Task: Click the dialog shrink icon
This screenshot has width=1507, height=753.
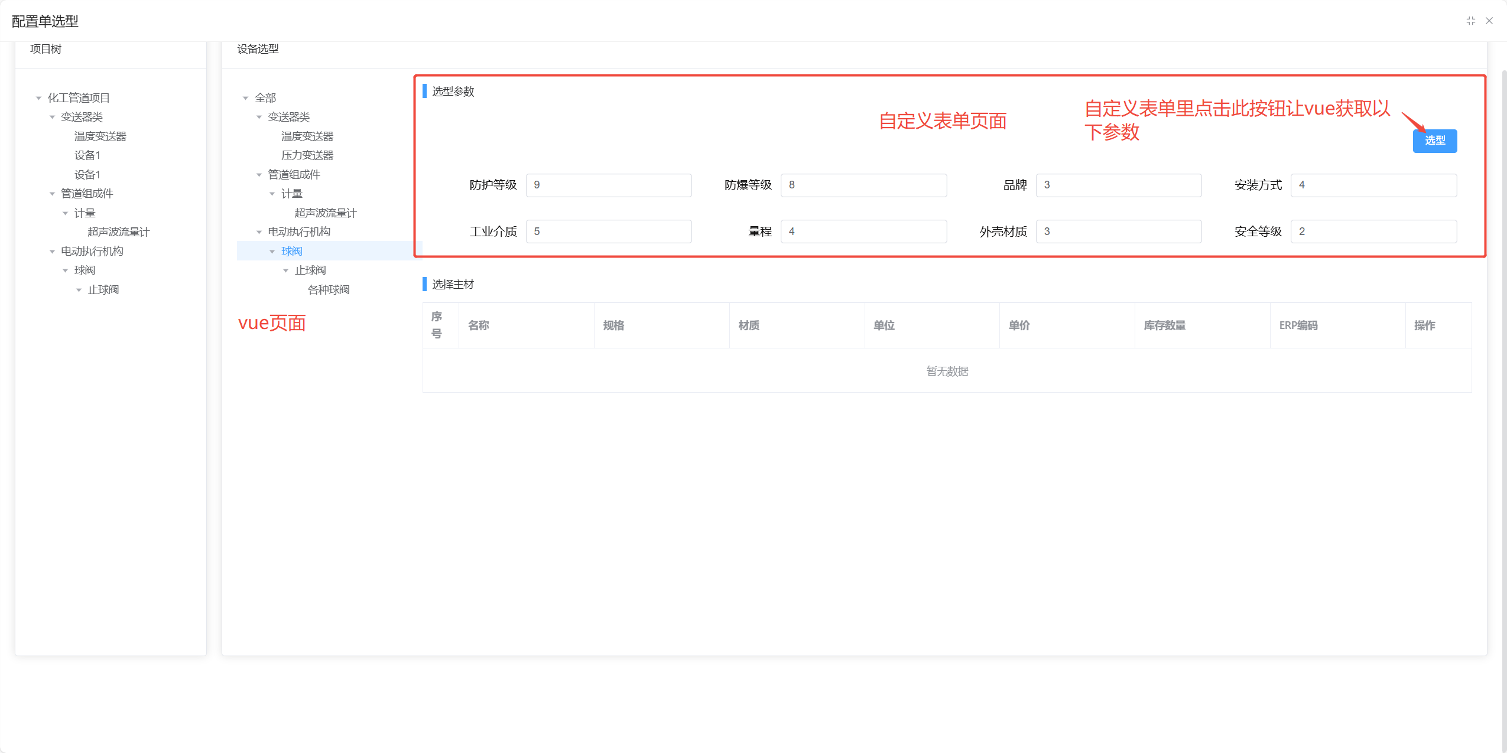Action: pyautogui.click(x=1470, y=21)
